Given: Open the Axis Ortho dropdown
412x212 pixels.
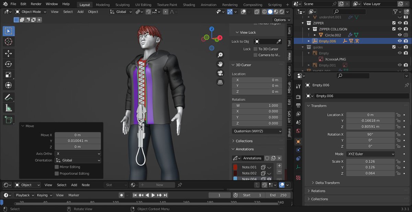Looking at the screenshot, I should (78, 154).
